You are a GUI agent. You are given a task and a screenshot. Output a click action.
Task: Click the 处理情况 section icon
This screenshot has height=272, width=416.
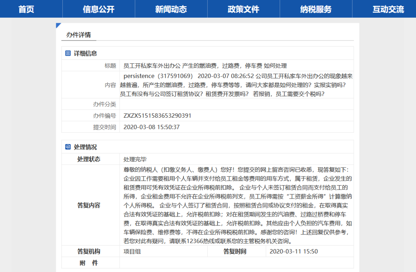[68, 147]
